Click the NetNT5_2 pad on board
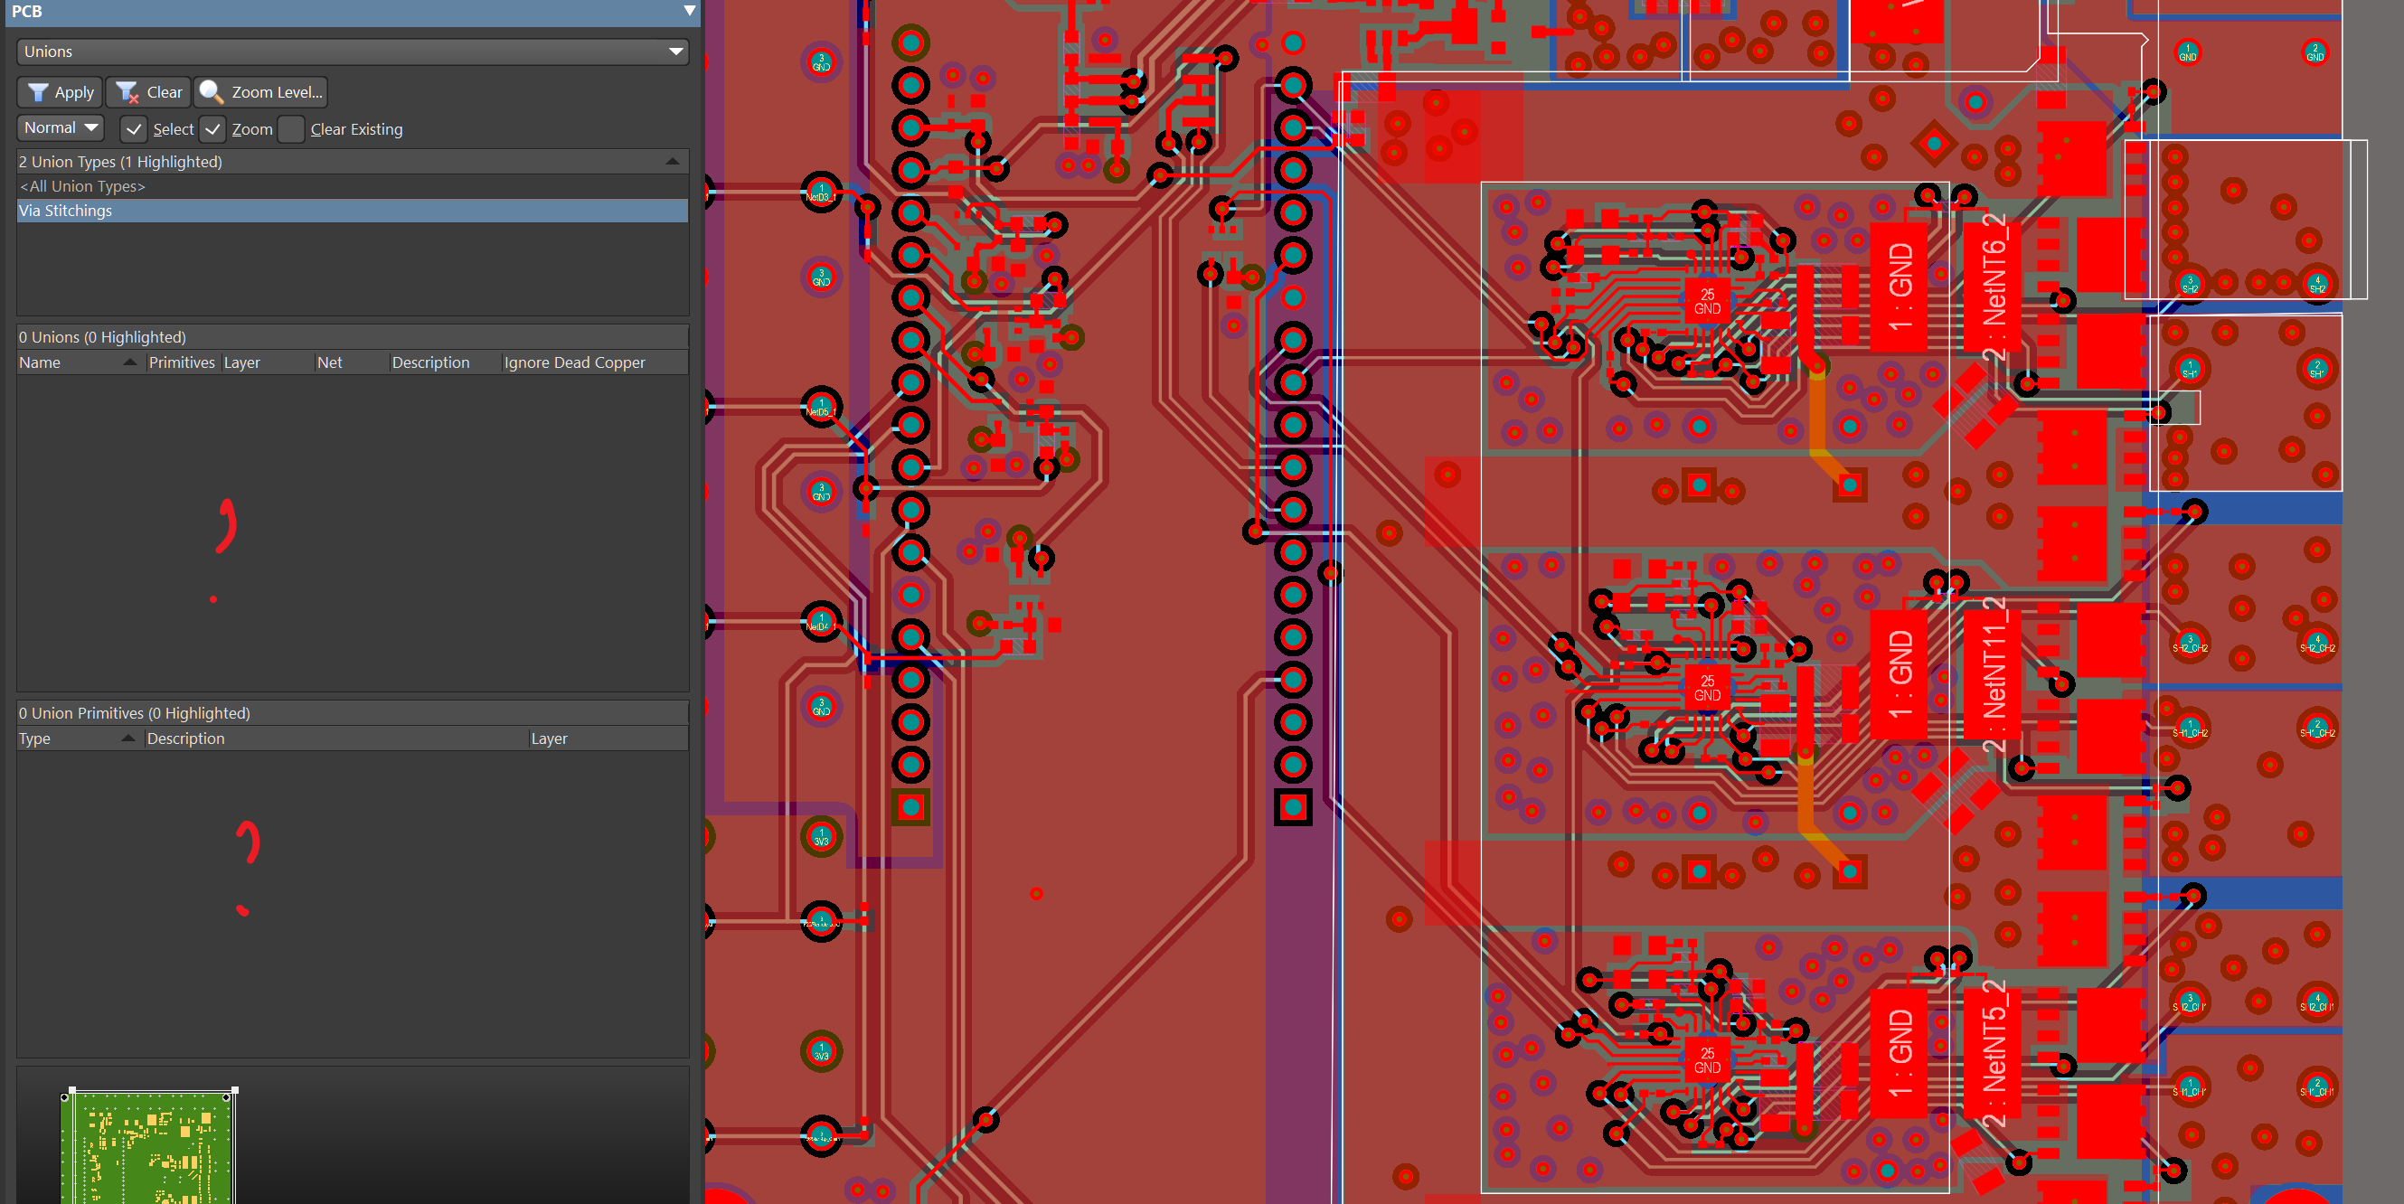The height and width of the screenshot is (1204, 2404). coord(1992,1053)
